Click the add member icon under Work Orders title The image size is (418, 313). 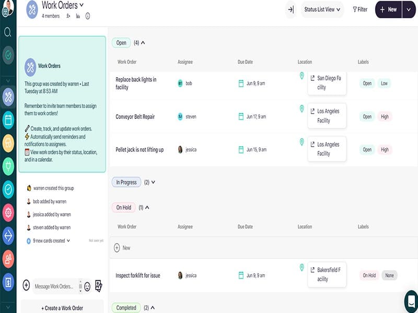point(69,16)
